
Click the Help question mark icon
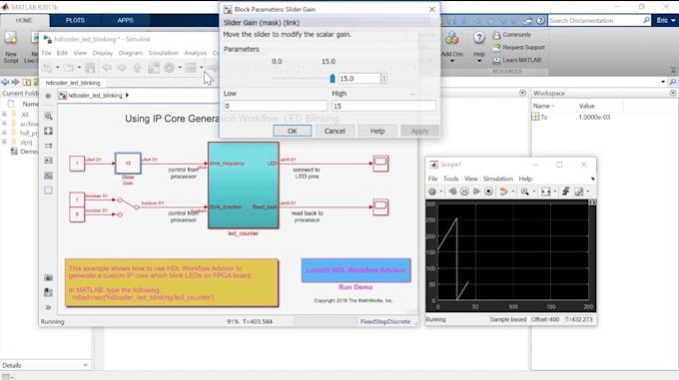pos(479,38)
